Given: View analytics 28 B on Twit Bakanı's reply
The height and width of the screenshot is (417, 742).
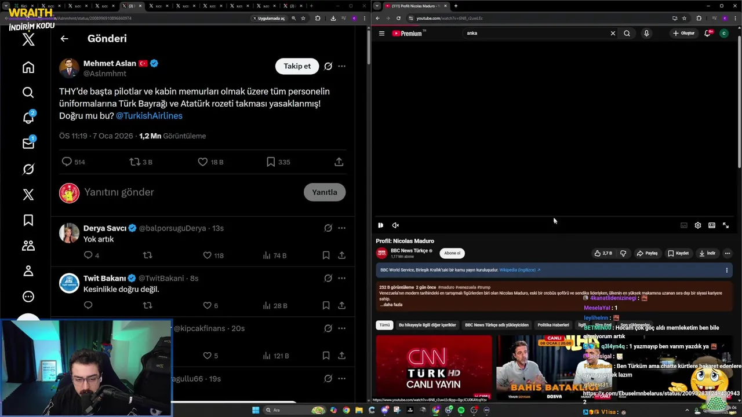Looking at the screenshot, I should (275, 305).
